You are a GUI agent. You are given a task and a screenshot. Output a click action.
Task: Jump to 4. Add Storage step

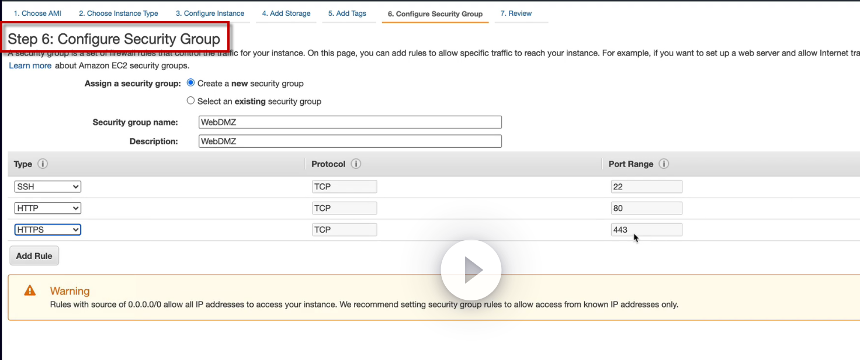point(286,13)
